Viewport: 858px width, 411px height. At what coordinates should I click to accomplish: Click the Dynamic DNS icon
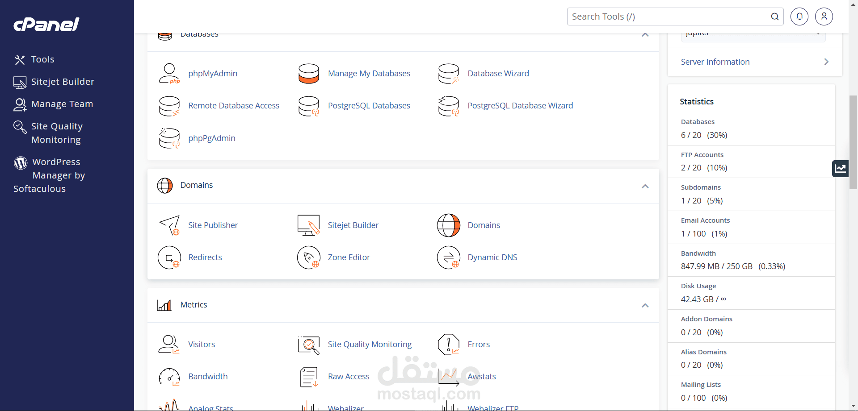point(448,257)
